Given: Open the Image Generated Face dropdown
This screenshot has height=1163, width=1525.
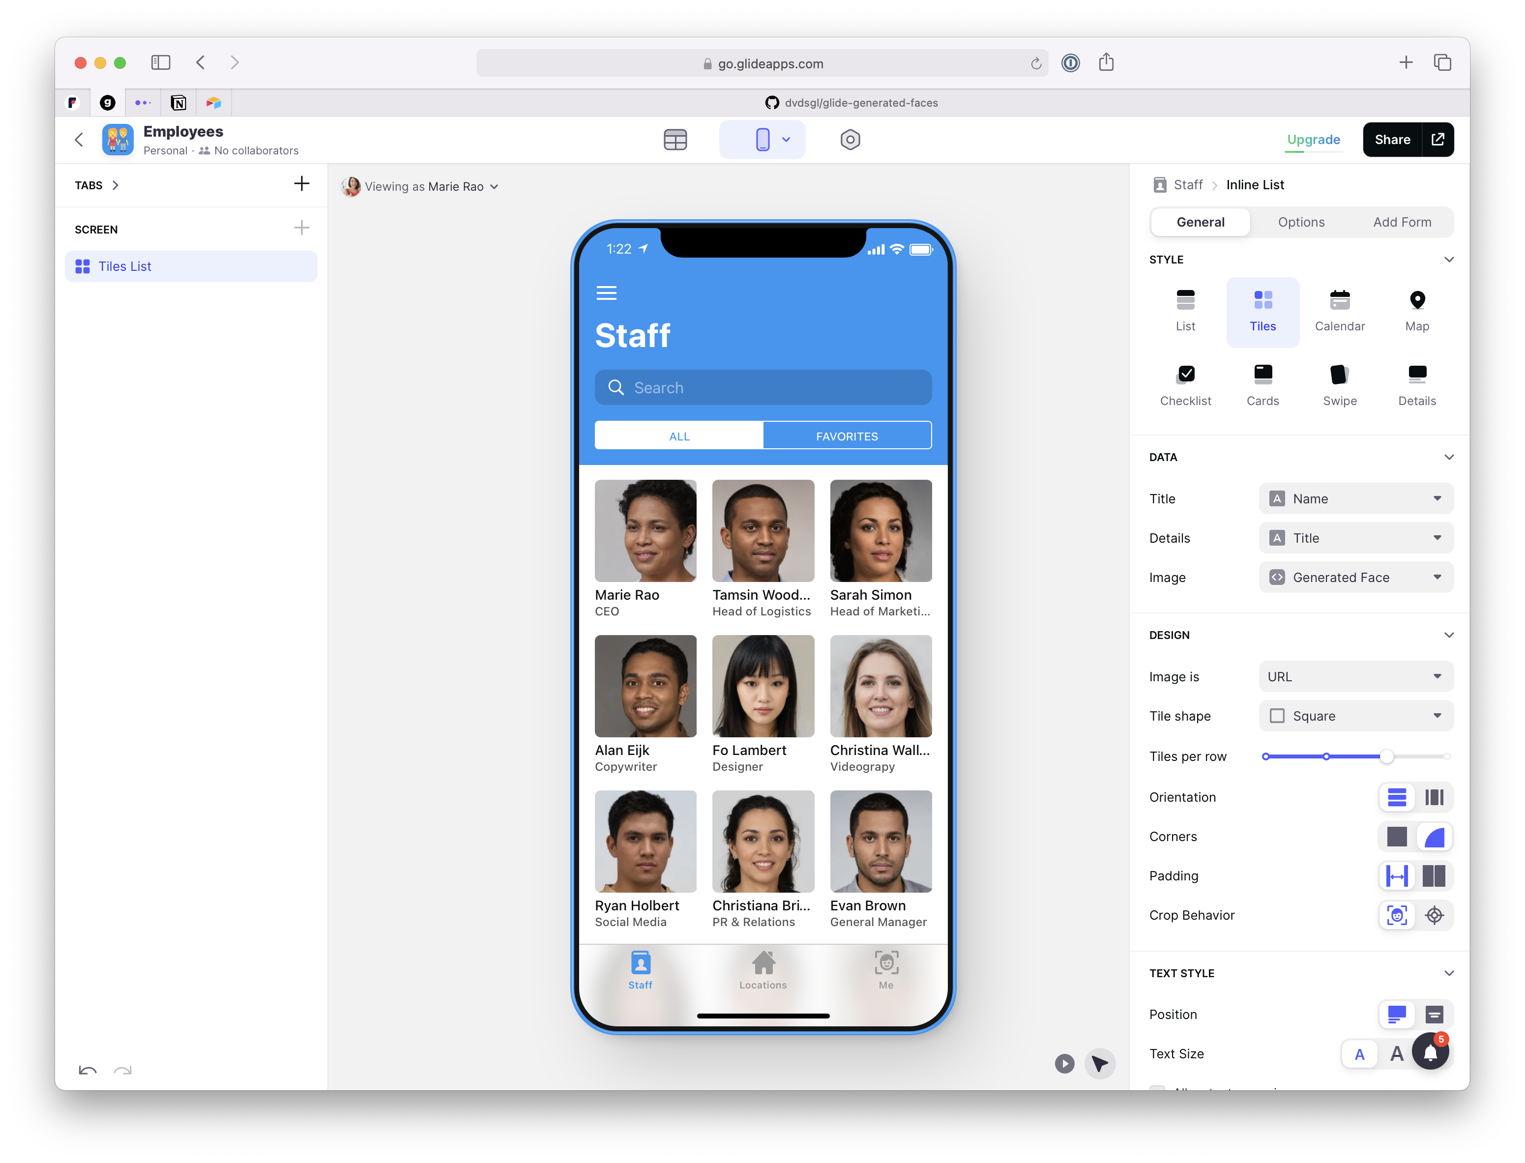Looking at the screenshot, I should coord(1355,578).
